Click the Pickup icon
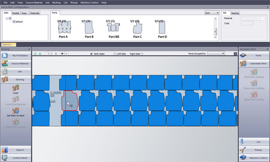The height and width of the screenshot is (162, 270). tap(243, 150)
